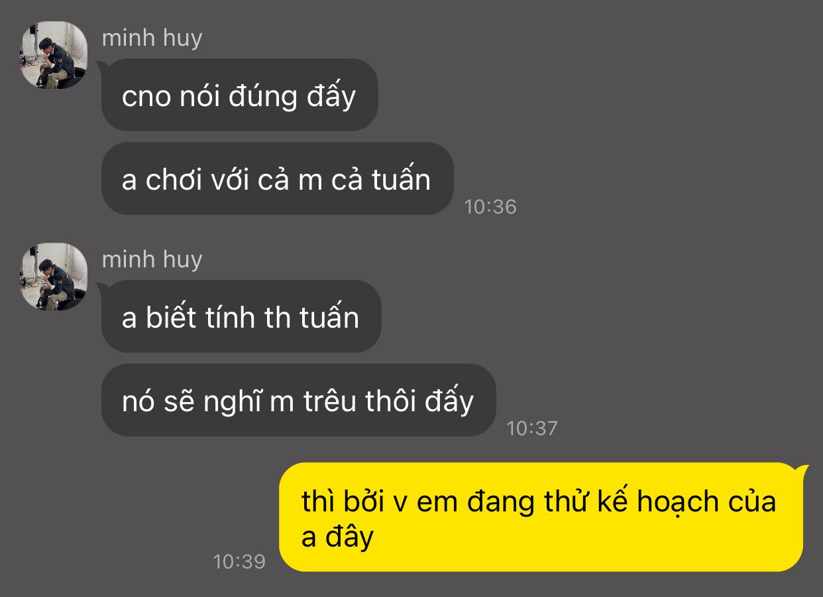823x597 pixels.
Task: Select the yellow sent message about 'kế hoạch'
Action: pyautogui.click(x=541, y=517)
